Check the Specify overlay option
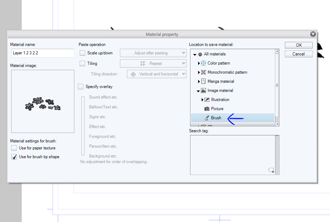The width and height of the screenshot is (330, 222). 81,87
